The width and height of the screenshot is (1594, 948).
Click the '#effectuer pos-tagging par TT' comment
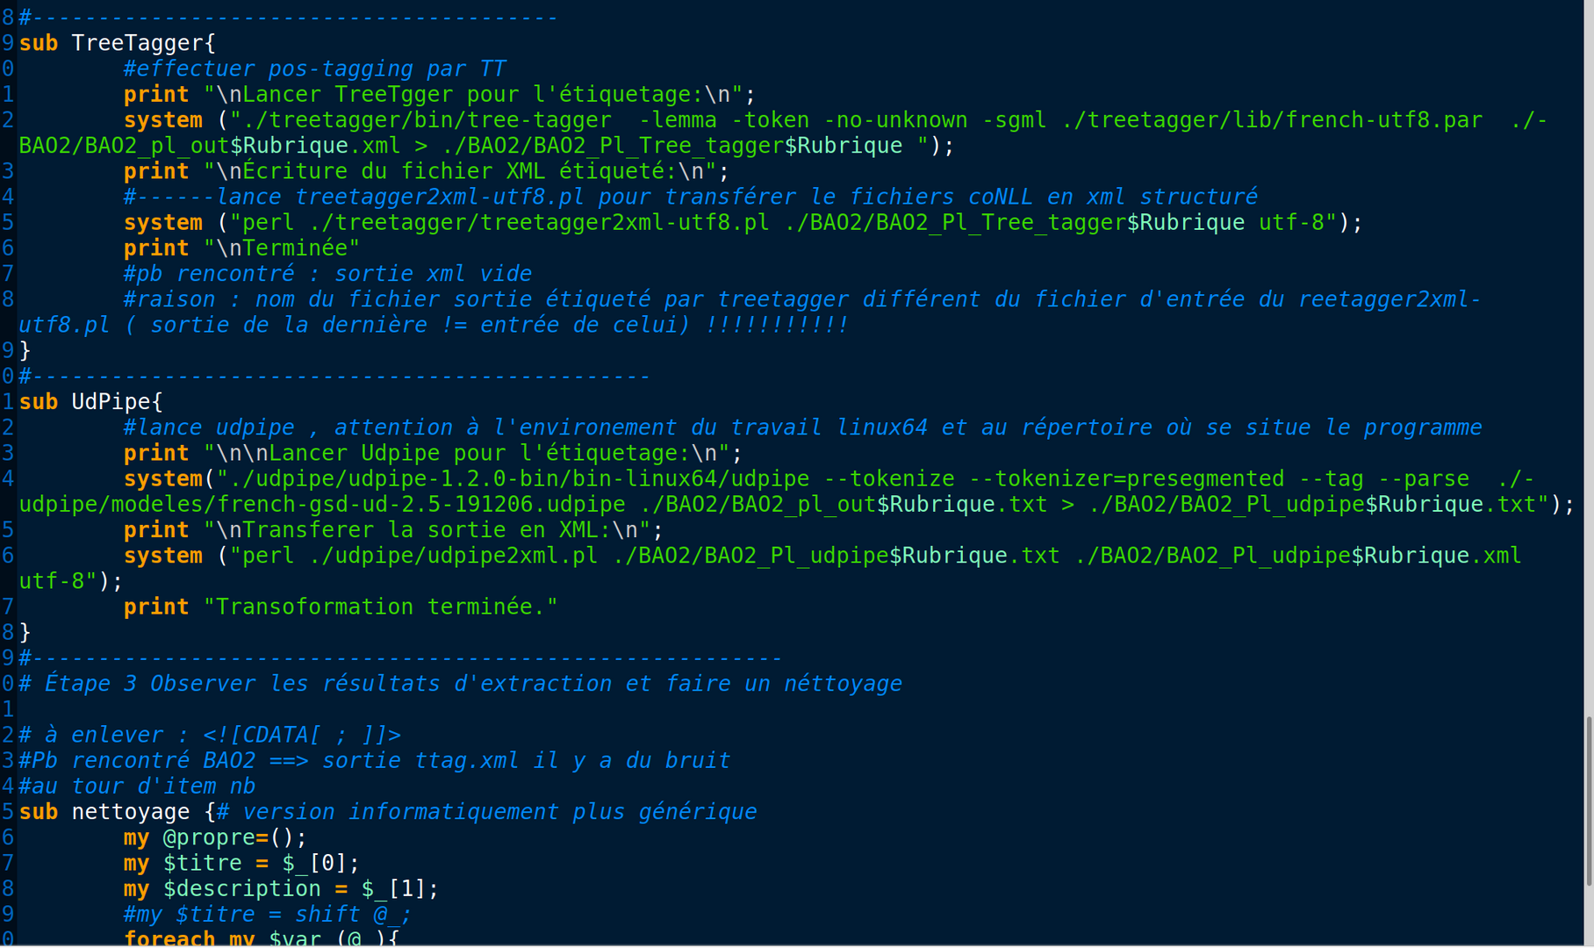(315, 68)
